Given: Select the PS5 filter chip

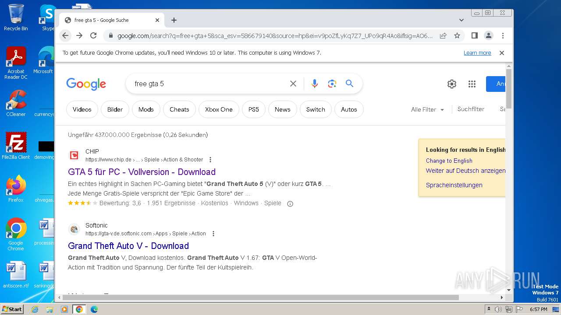Looking at the screenshot, I should [x=254, y=109].
